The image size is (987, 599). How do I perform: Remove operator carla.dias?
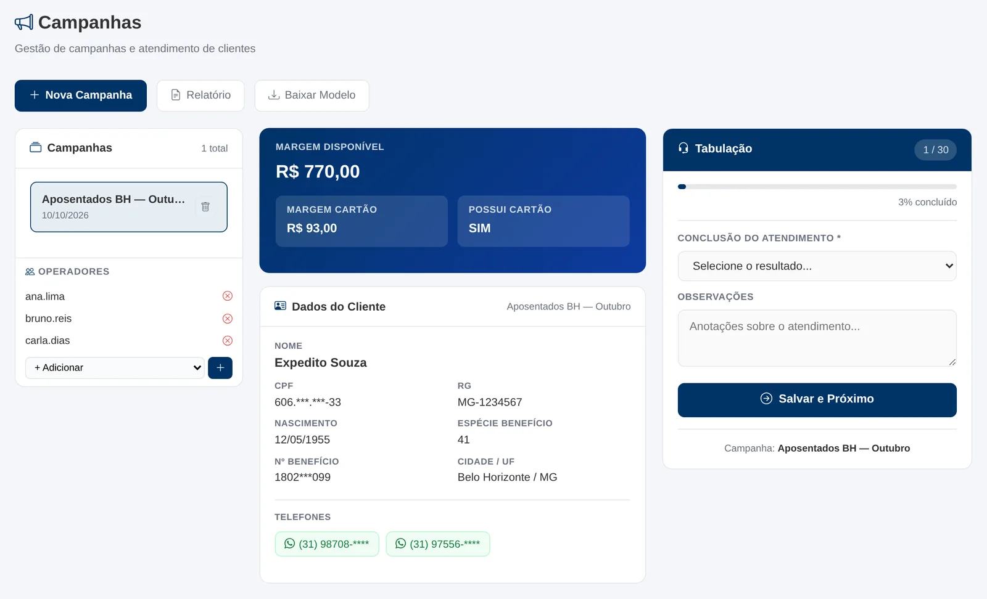pyautogui.click(x=228, y=341)
